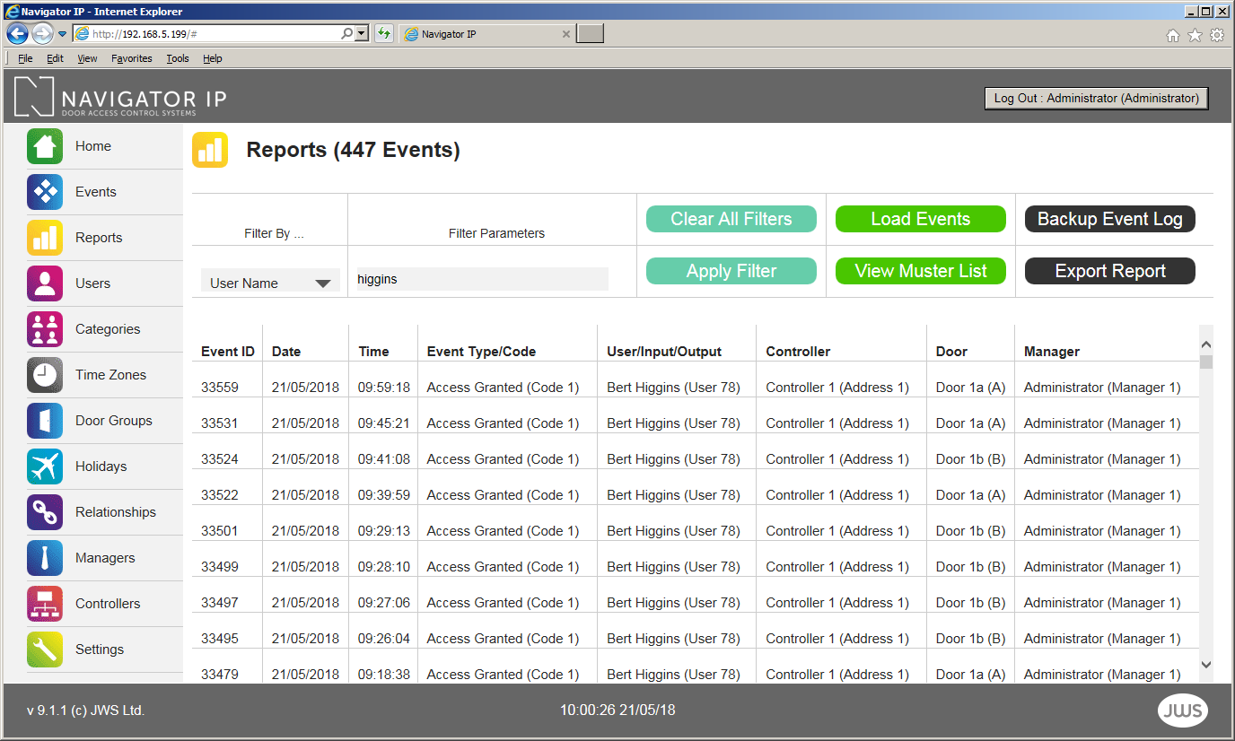The width and height of the screenshot is (1235, 741).
Task: Click the Event Type/Code column header
Action: click(x=481, y=352)
